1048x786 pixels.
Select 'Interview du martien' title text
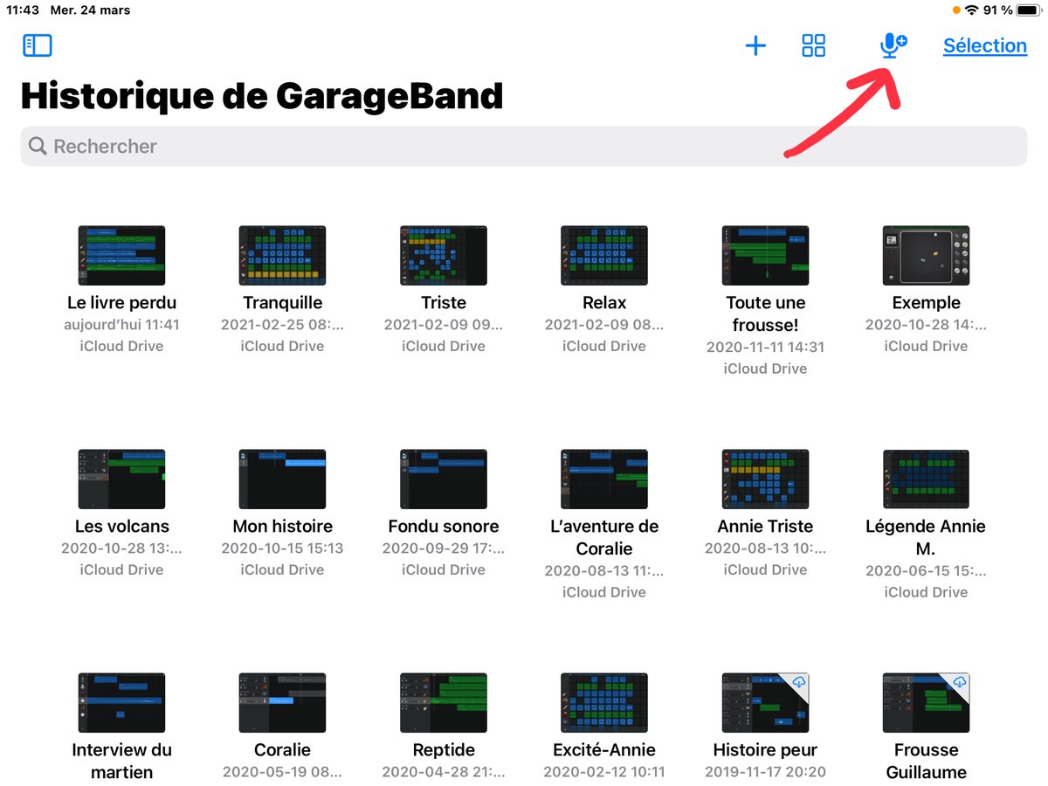pos(122,762)
